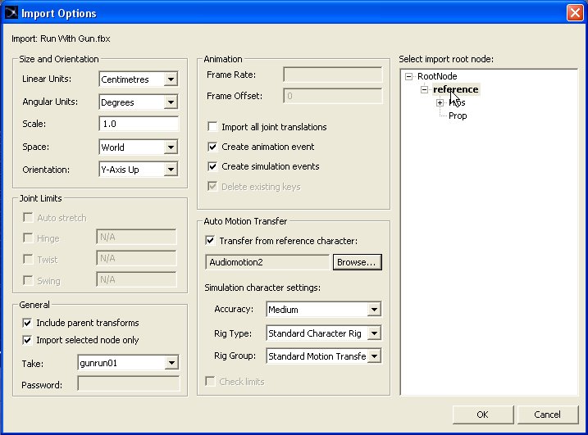Click the Frame Rate field
This screenshot has height=435, width=588.
pos(333,75)
